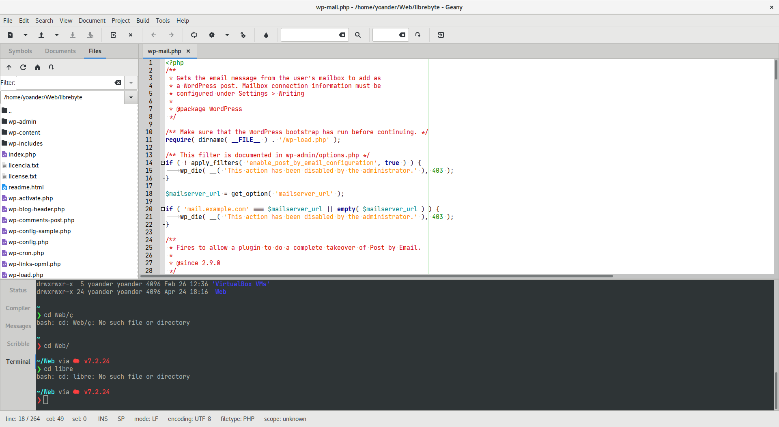Viewport: 779px width, 427px height.
Task: Expand the Filter history dropdown
Action: click(131, 83)
